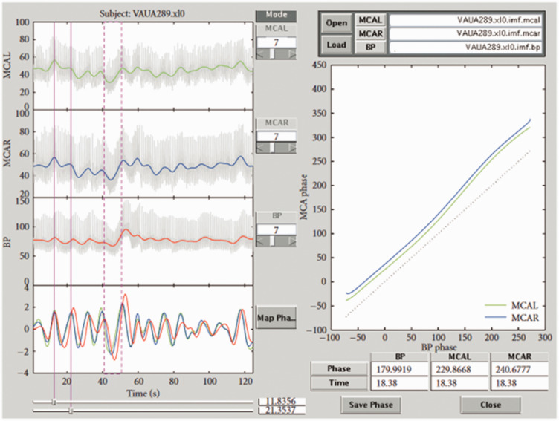Select BP phase value 179.9919
Screen dimensions: 559x421
pos(399,369)
